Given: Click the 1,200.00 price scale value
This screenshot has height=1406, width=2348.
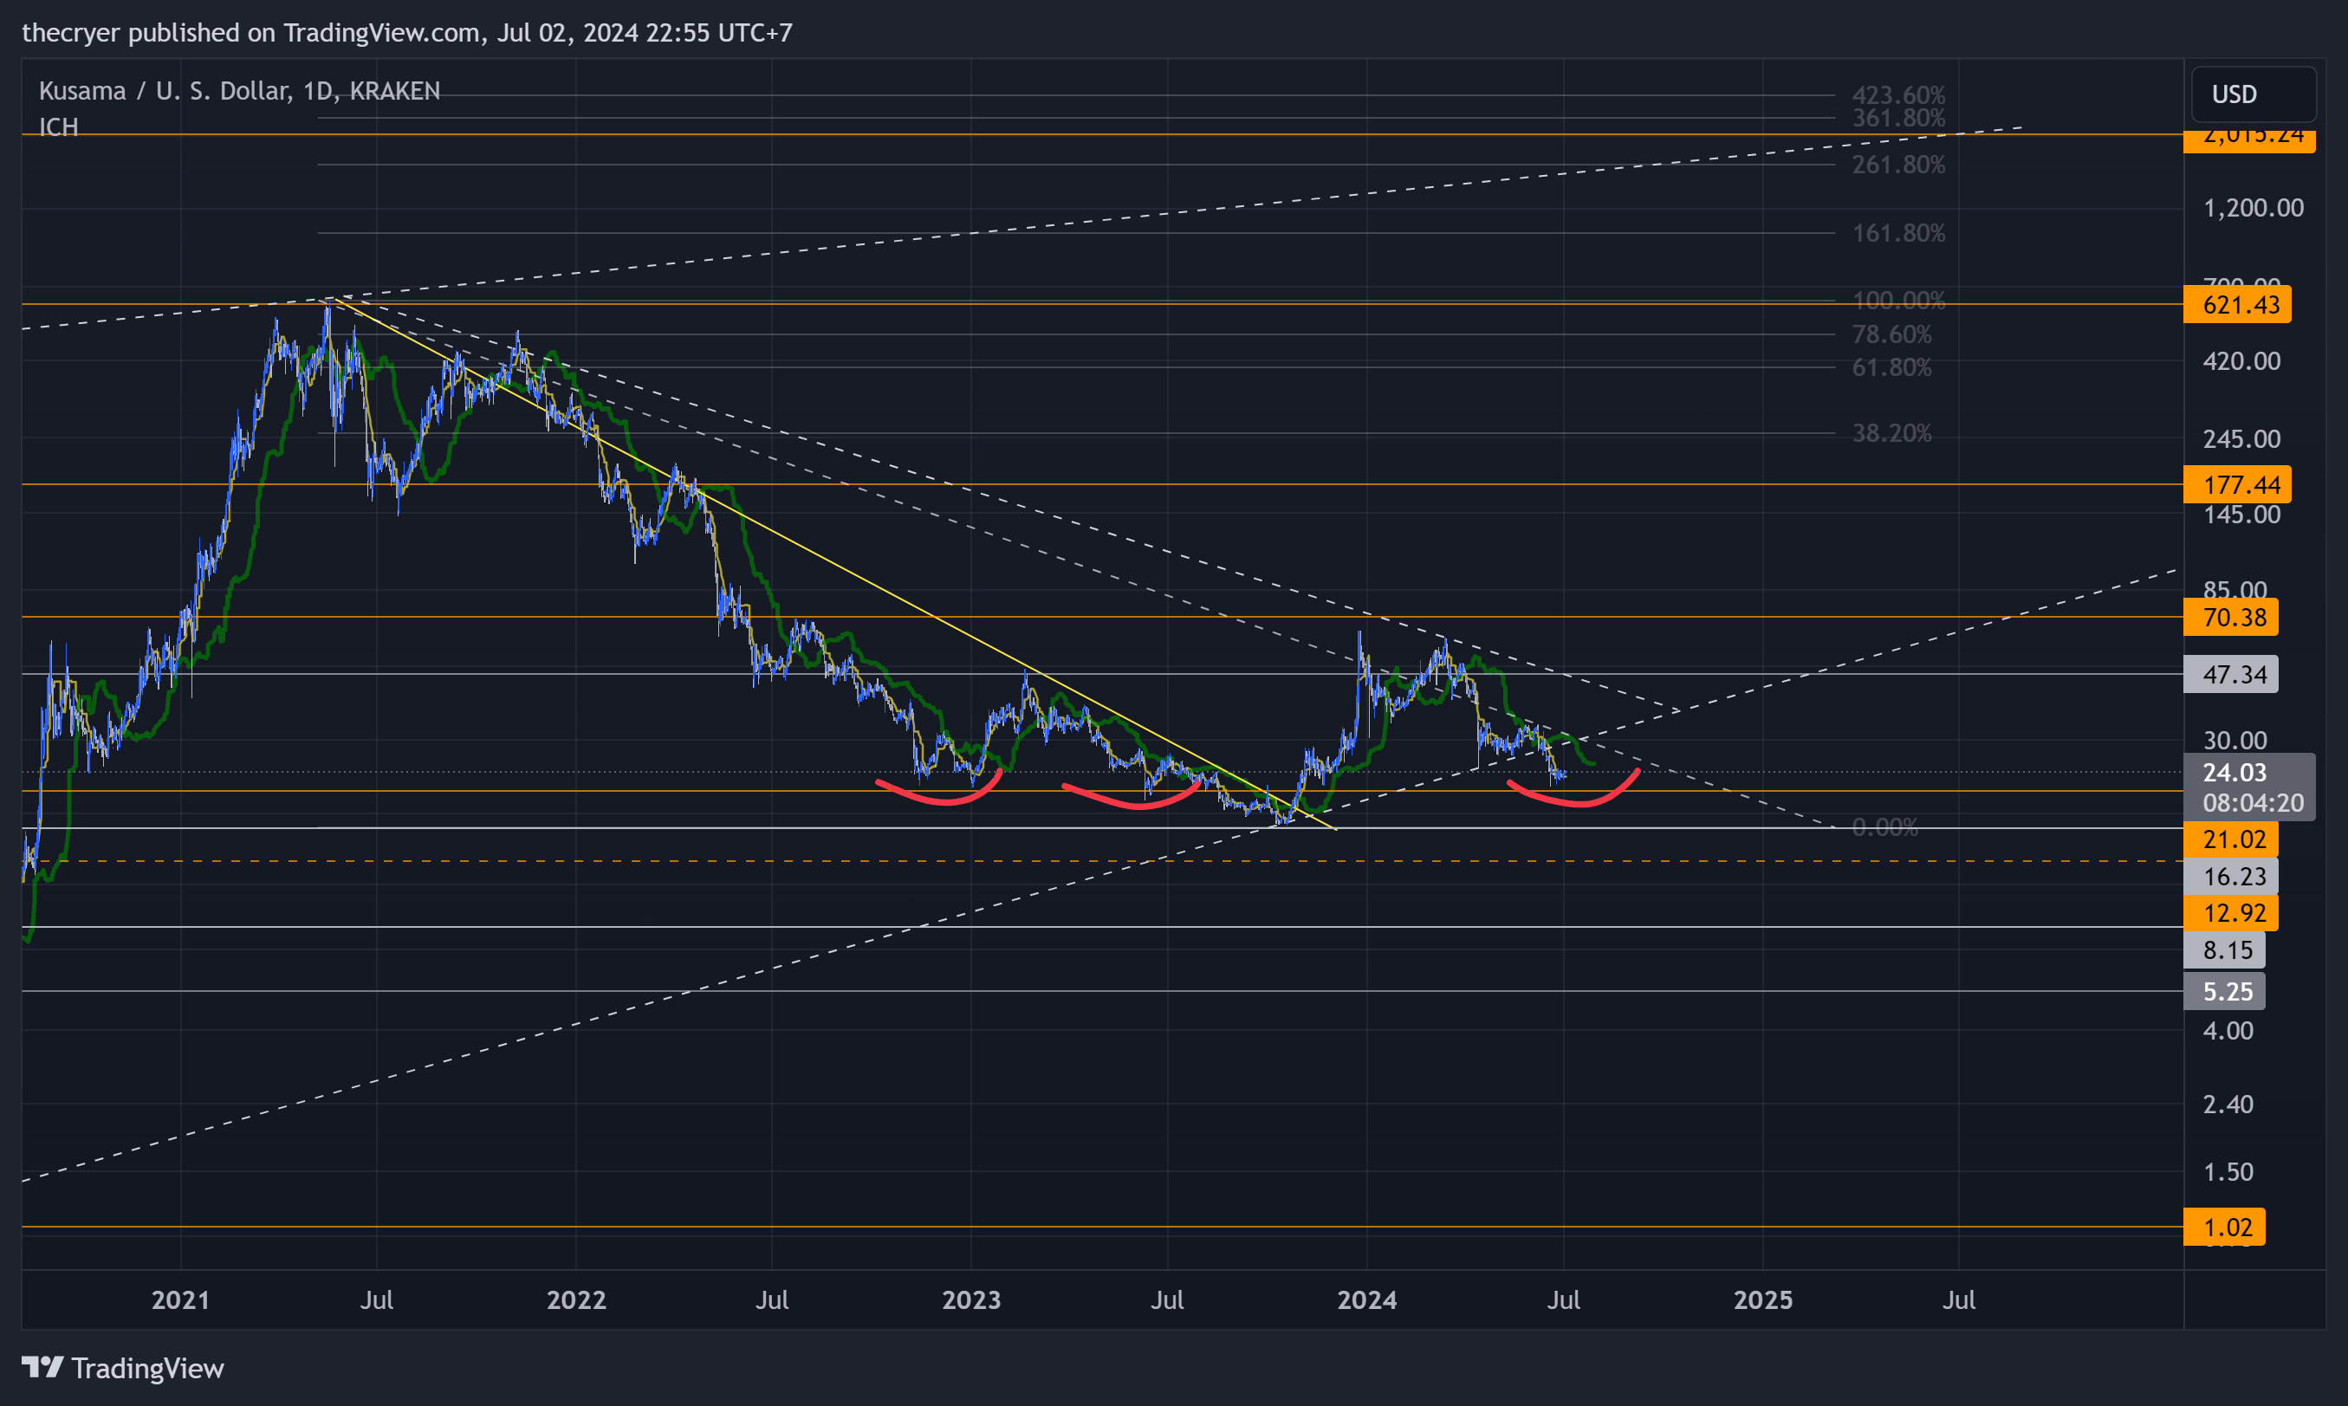Looking at the screenshot, I should point(2254,208).
